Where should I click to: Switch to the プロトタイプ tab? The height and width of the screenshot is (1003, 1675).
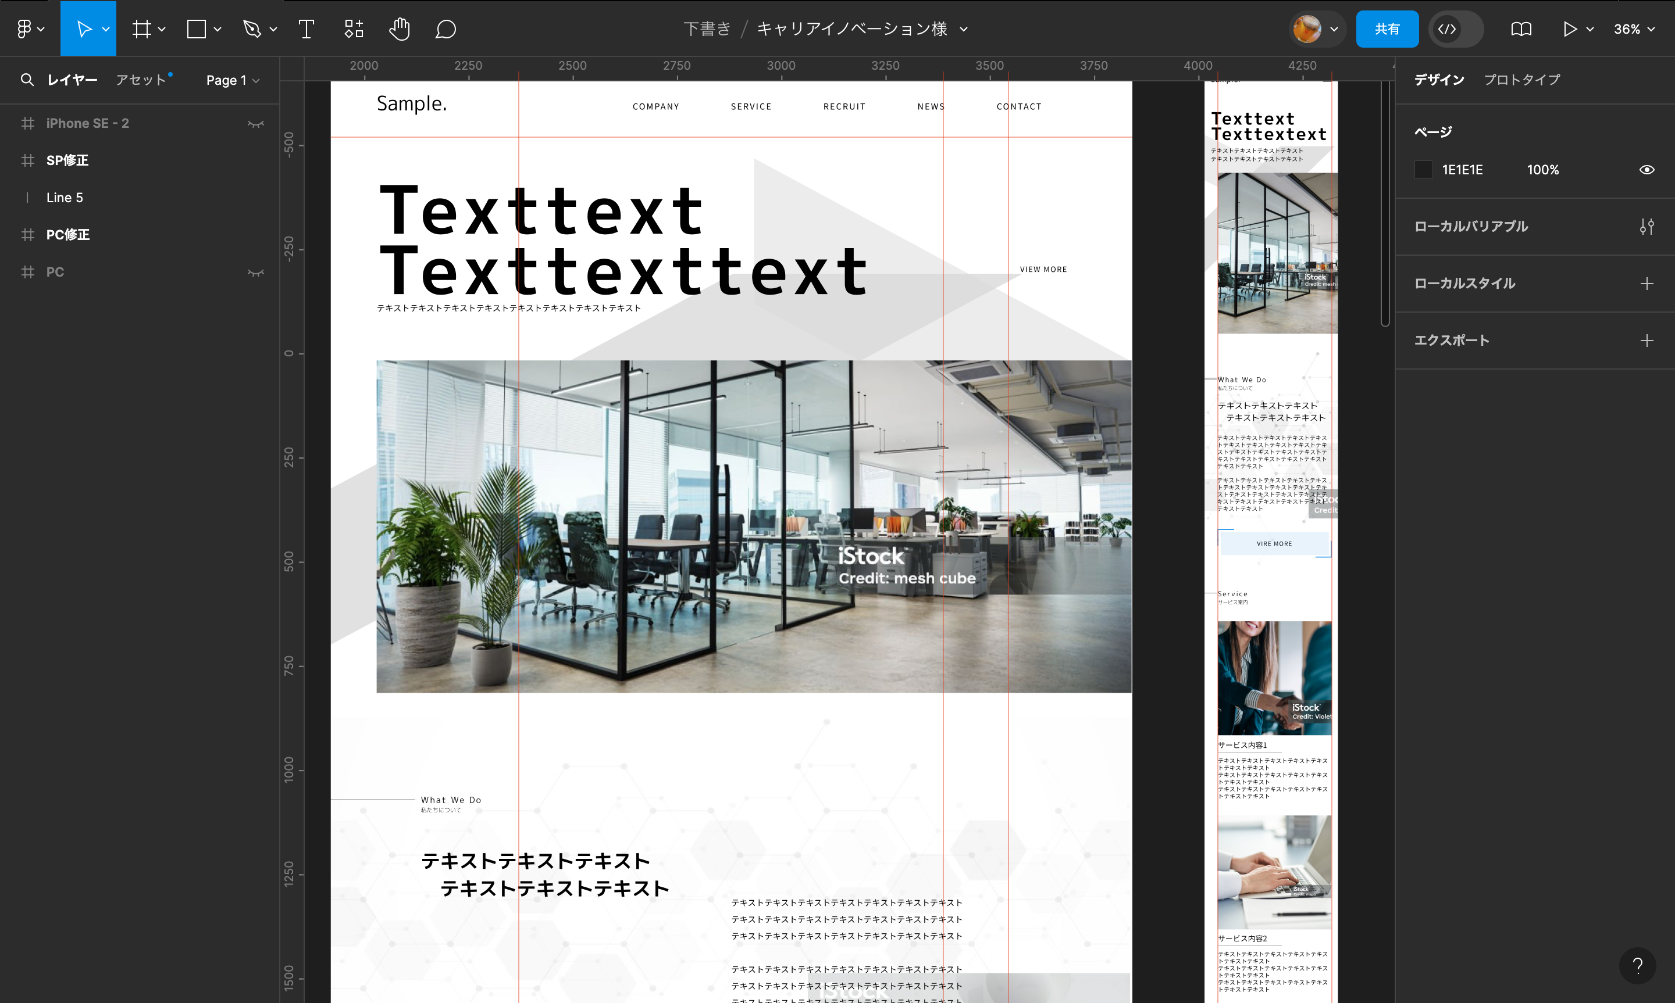[x=1521, y=80]
